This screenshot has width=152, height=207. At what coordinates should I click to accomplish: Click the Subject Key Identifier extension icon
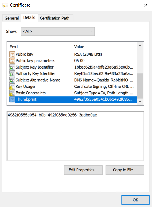(12, 67)
